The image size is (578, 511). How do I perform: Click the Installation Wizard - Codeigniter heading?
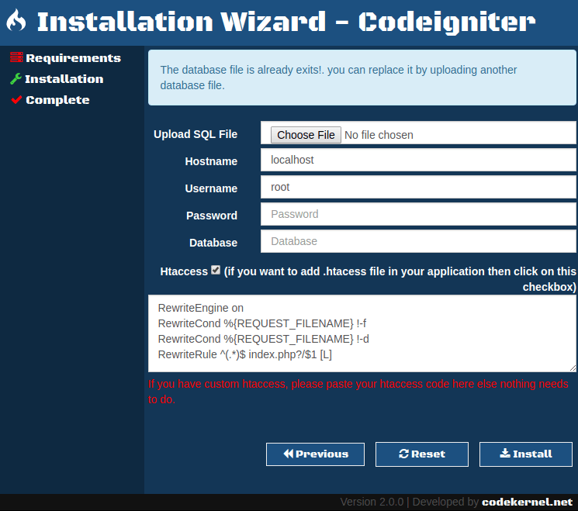[286, 22]
